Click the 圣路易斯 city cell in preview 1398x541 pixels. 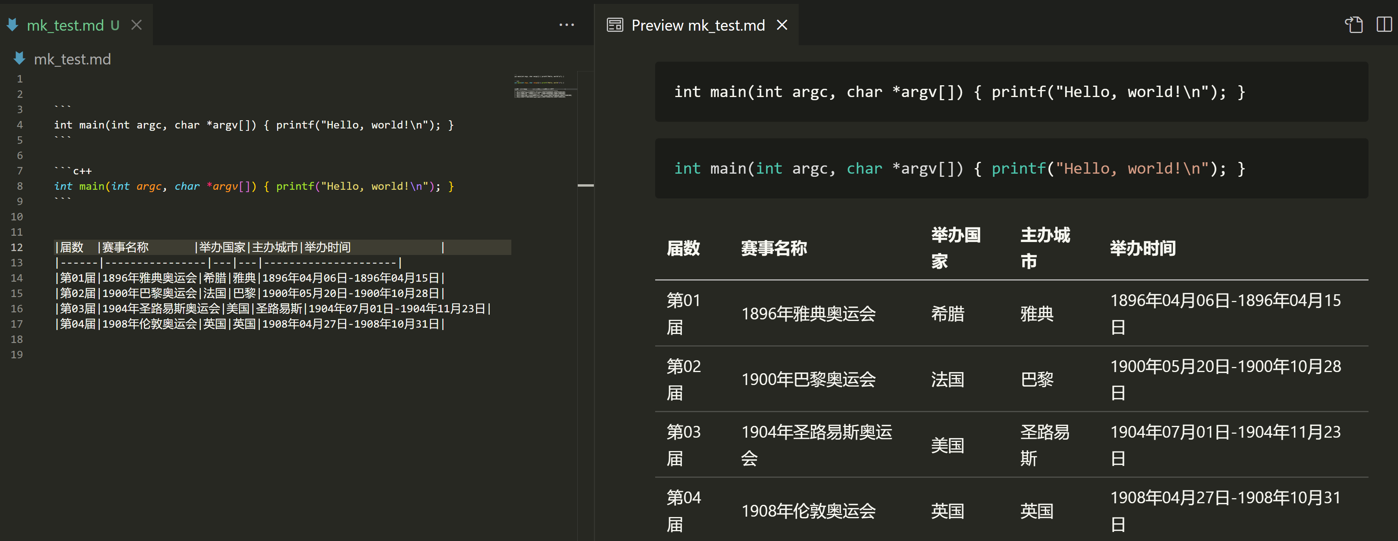[1045, 445]
